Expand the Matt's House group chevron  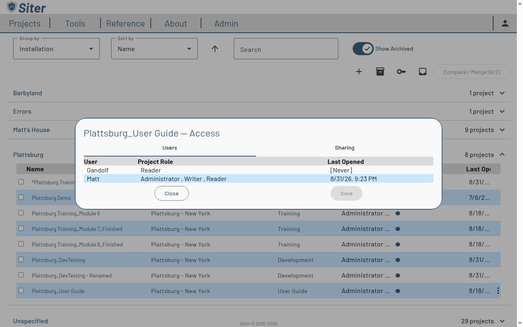[x=502, y=130]
